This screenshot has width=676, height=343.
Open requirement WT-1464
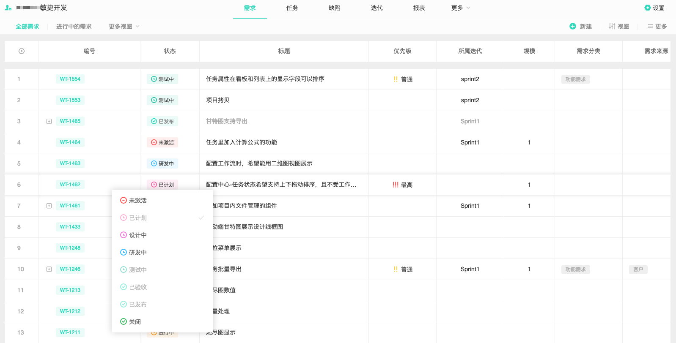(70, 142)
